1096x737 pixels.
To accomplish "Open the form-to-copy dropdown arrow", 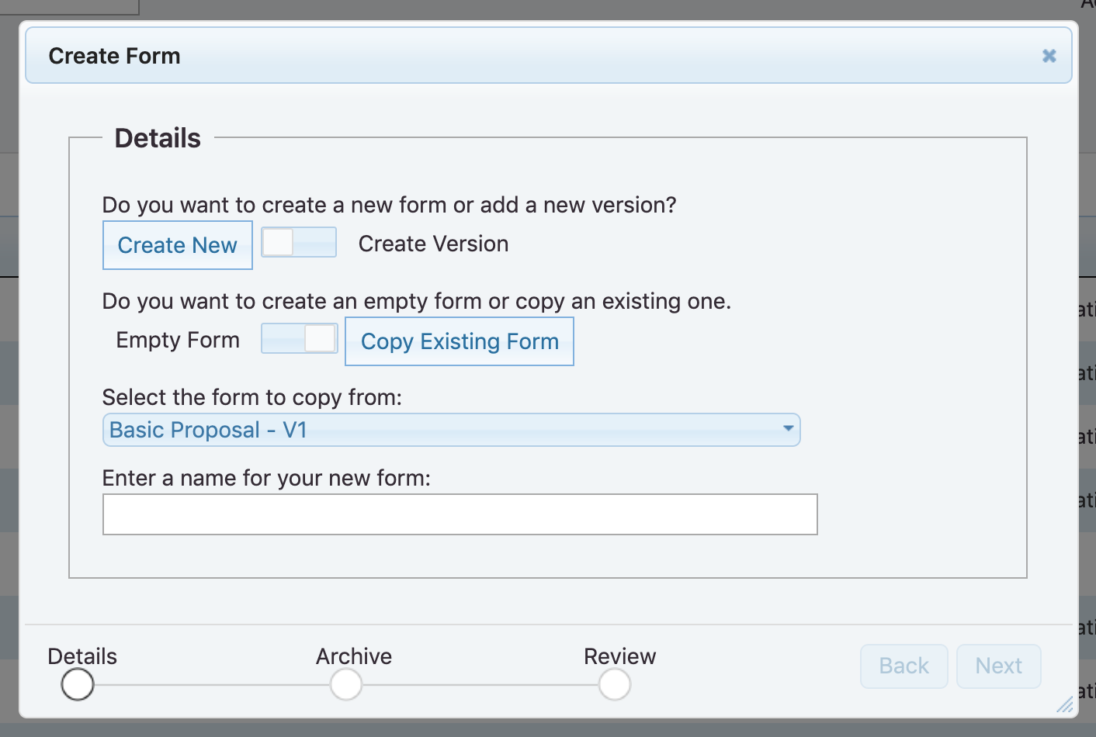I will click(788, 429).
